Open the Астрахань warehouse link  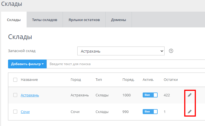click(x=30, y=95)
